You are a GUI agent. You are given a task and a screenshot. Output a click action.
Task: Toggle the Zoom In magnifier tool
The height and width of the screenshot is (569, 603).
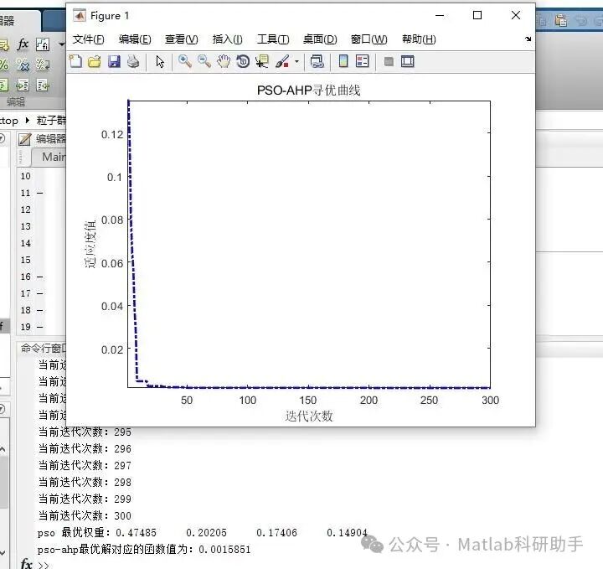coord(185,61)
